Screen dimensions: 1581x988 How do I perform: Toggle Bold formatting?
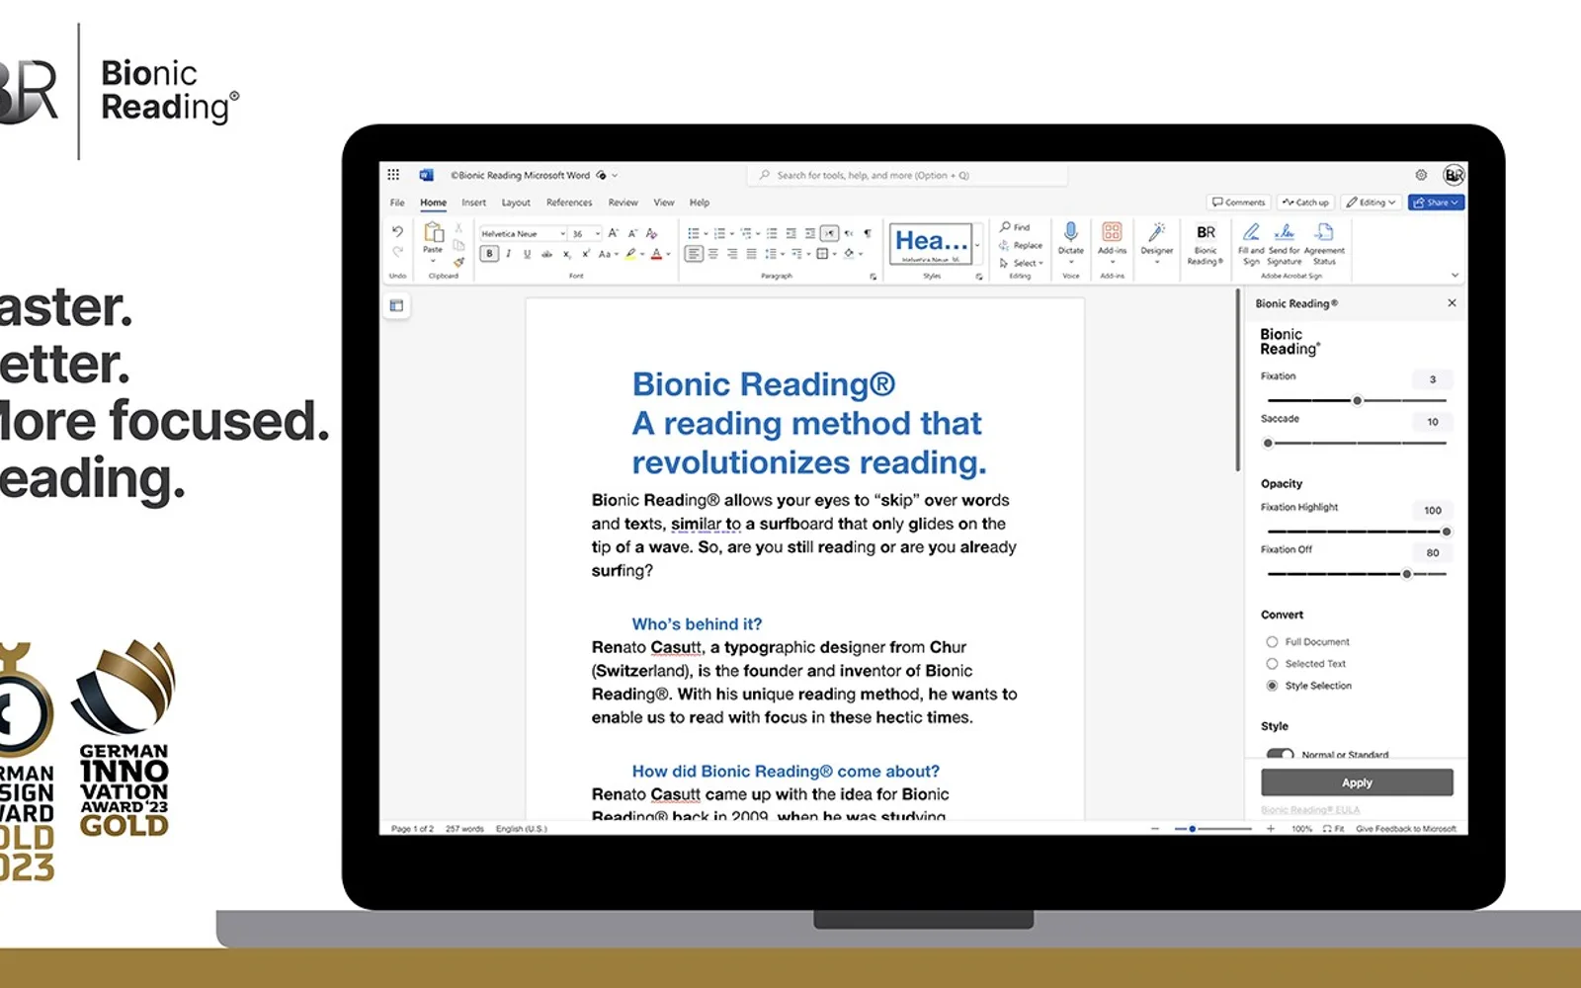point(489,254)
